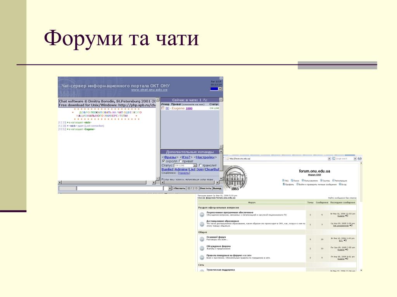This screenshot has height=297, width=397.
Task: Open the Форум ОНУ link under forum title
Action: 314,175
